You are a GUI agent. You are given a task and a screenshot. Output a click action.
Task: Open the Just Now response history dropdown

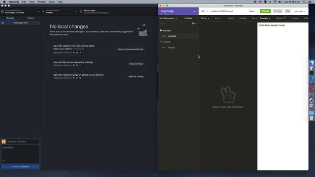[300, 11]
